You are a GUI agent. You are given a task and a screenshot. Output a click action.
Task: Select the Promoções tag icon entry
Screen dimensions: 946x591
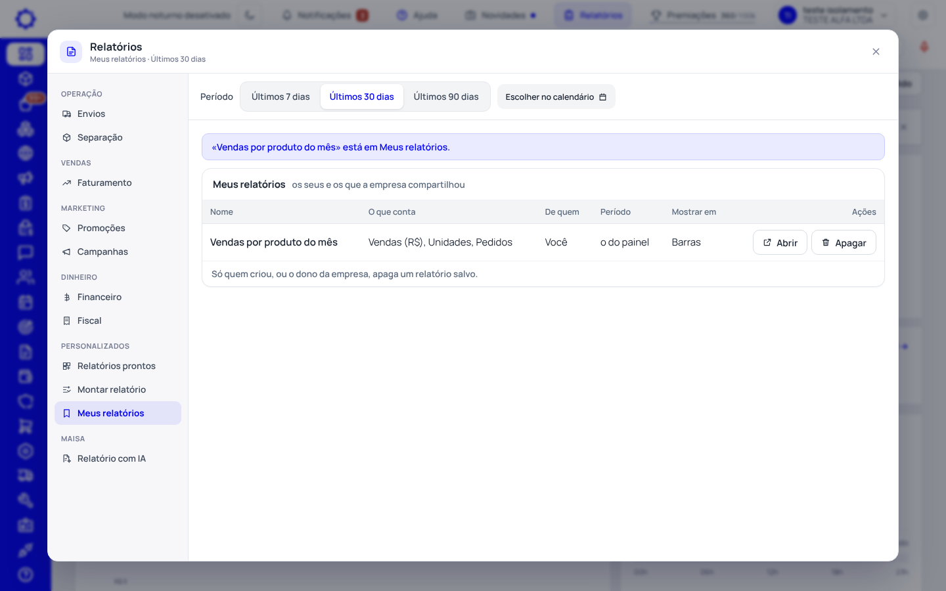pyautogui.click(x=118, y=228)
